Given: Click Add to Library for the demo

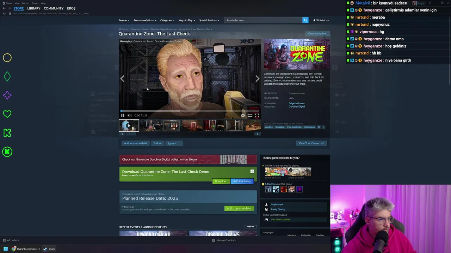Looking at the screenshot, I should click(242, 181).
